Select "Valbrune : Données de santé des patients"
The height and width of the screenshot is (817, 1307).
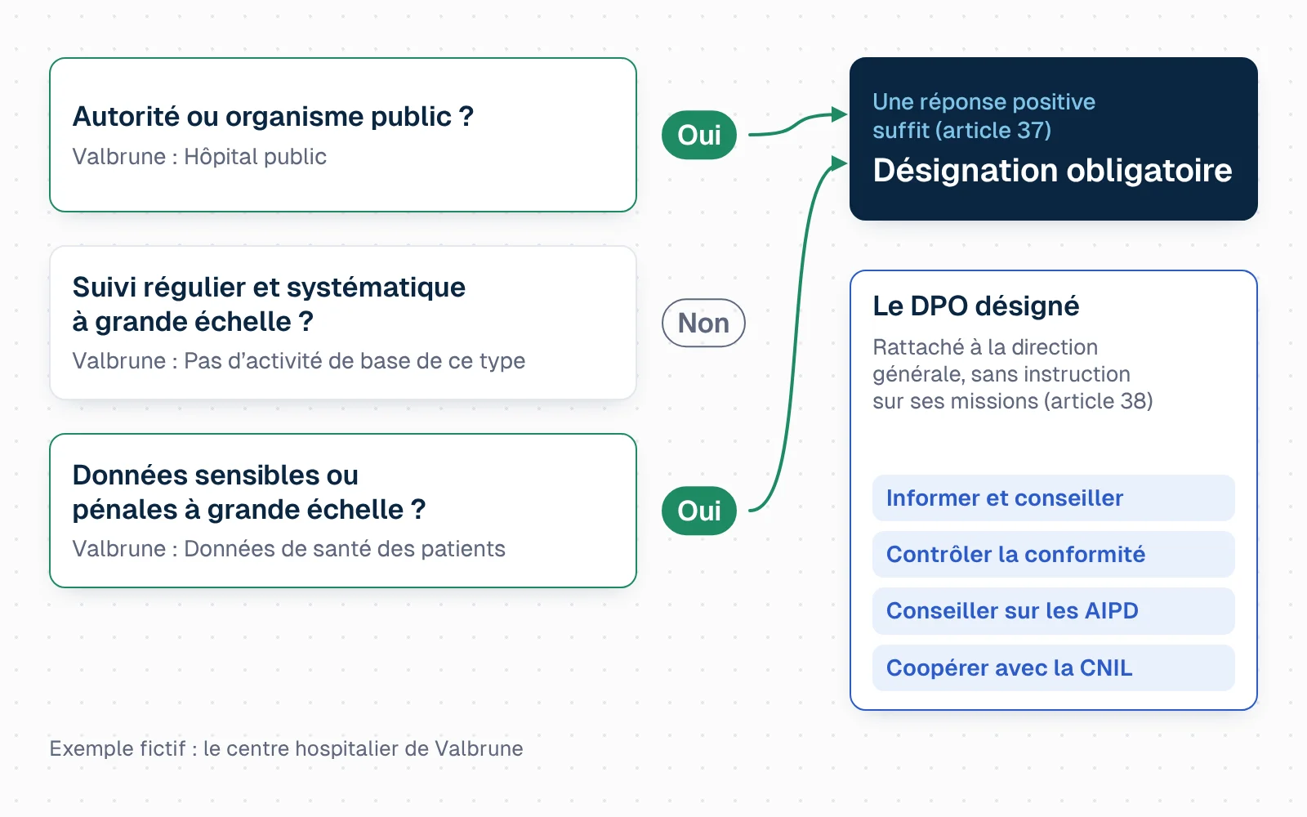click(x=289, y=549)
